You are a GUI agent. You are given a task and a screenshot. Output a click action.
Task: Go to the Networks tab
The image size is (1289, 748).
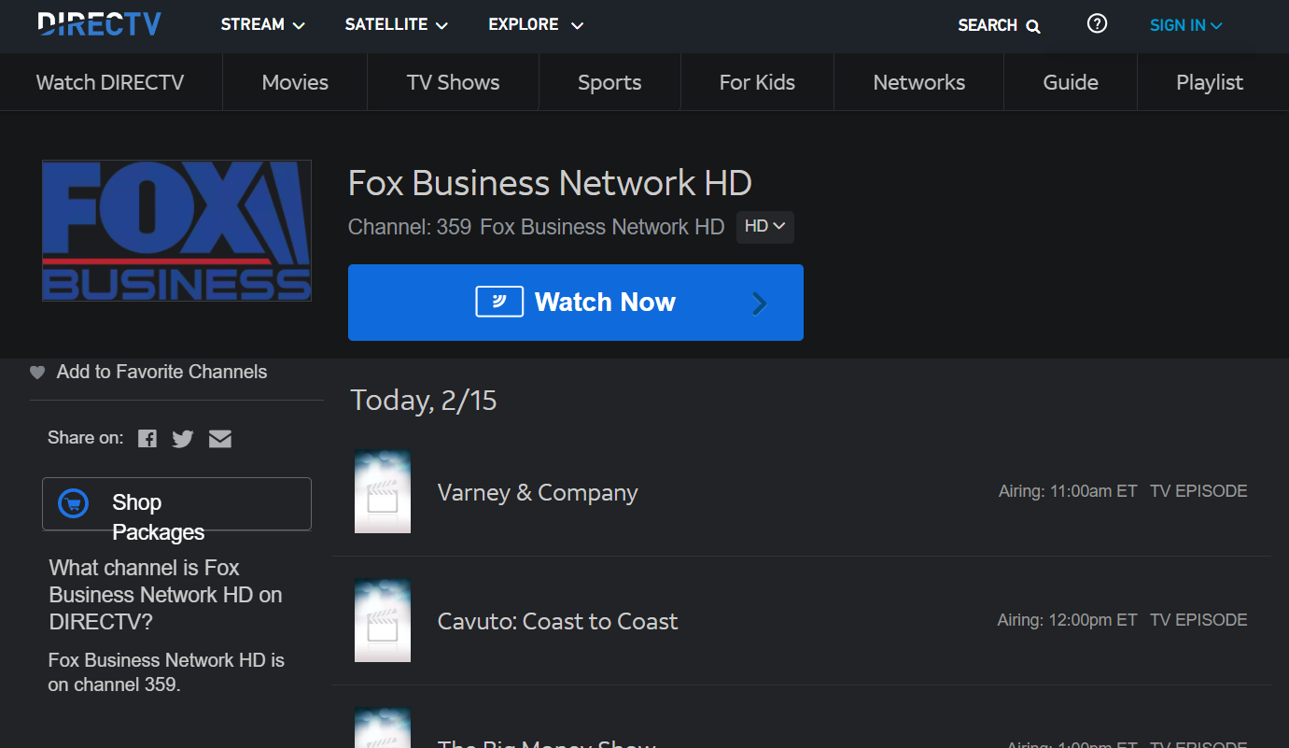point(918,82)
